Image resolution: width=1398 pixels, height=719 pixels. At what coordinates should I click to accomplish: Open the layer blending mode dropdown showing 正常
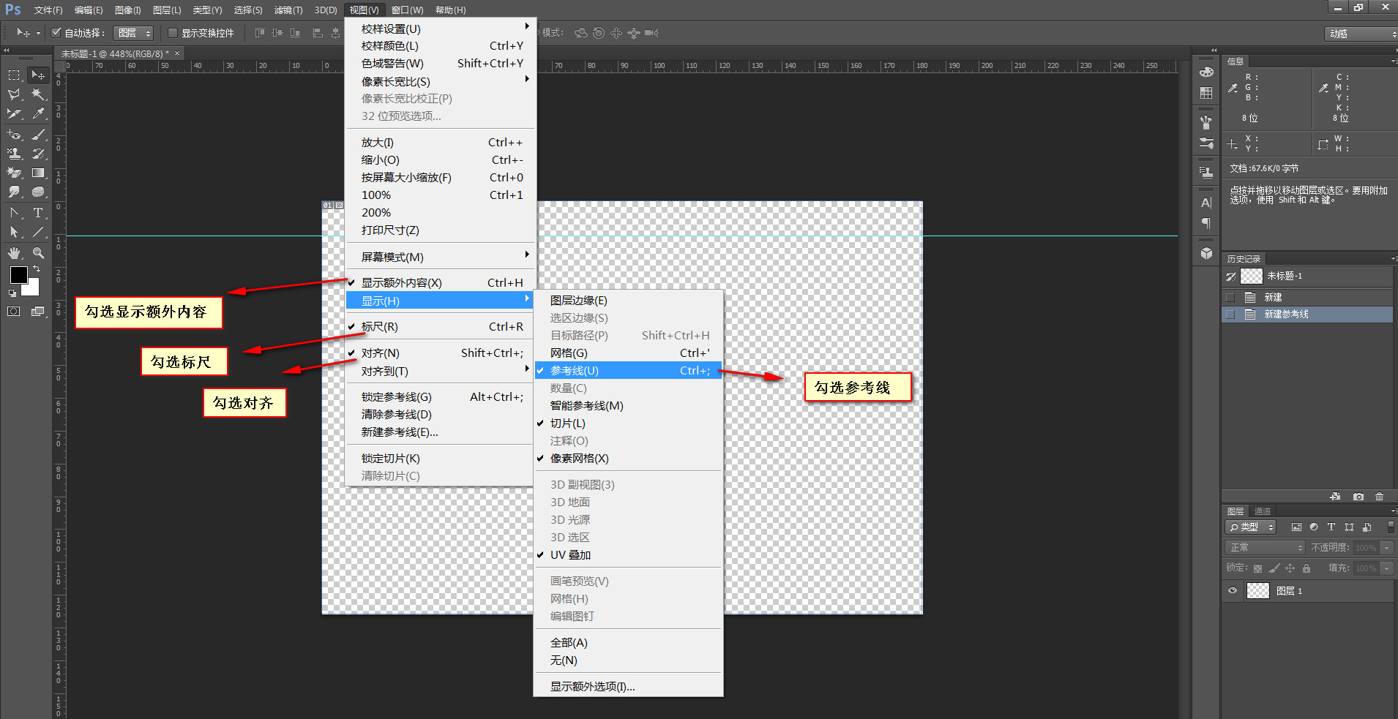pos(1266,547)
